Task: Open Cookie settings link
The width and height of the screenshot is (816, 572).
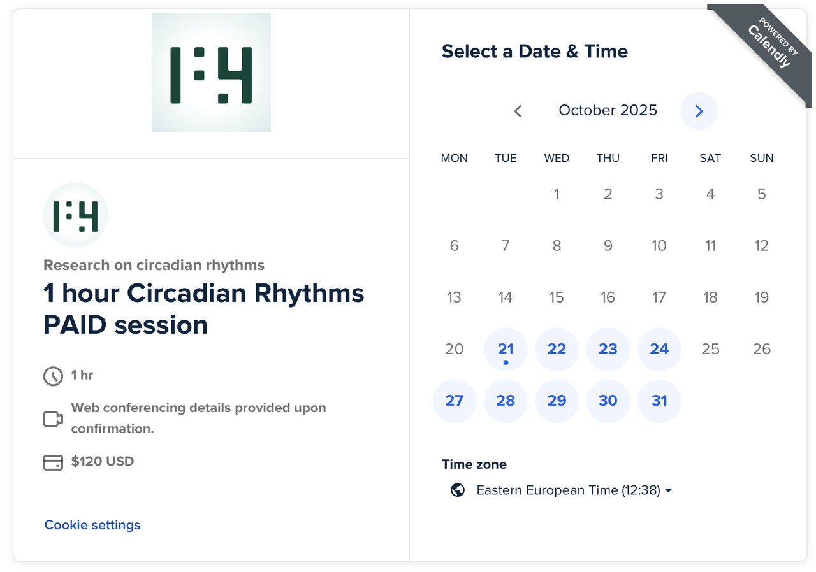Action: tap(92, 525)
